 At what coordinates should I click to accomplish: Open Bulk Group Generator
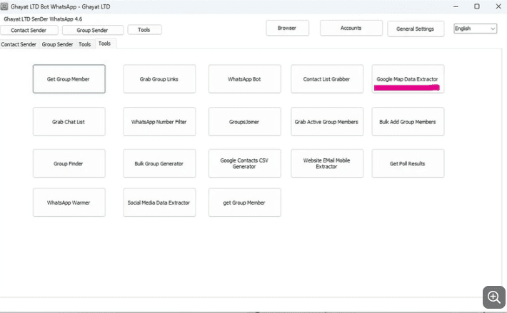click(x=159, y=163)
